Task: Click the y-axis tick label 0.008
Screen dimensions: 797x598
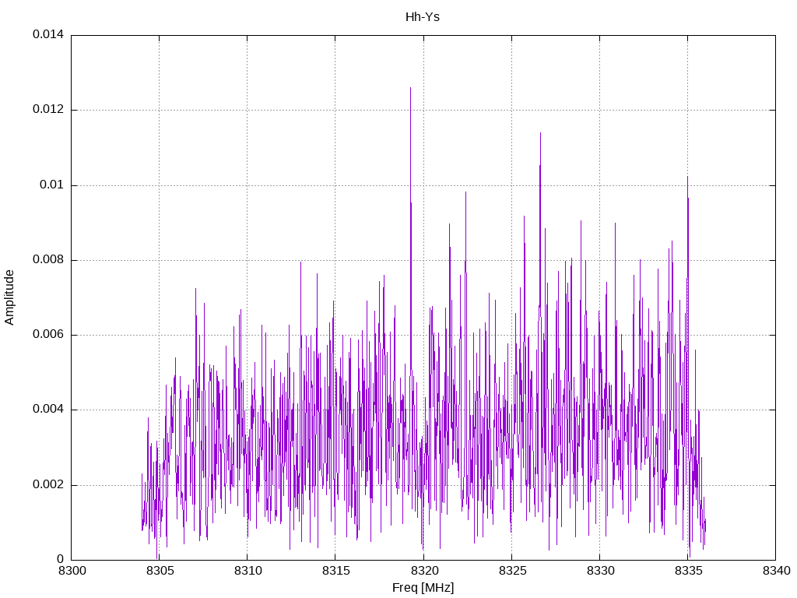Action: pyautogui.click(x=48, y=260)
